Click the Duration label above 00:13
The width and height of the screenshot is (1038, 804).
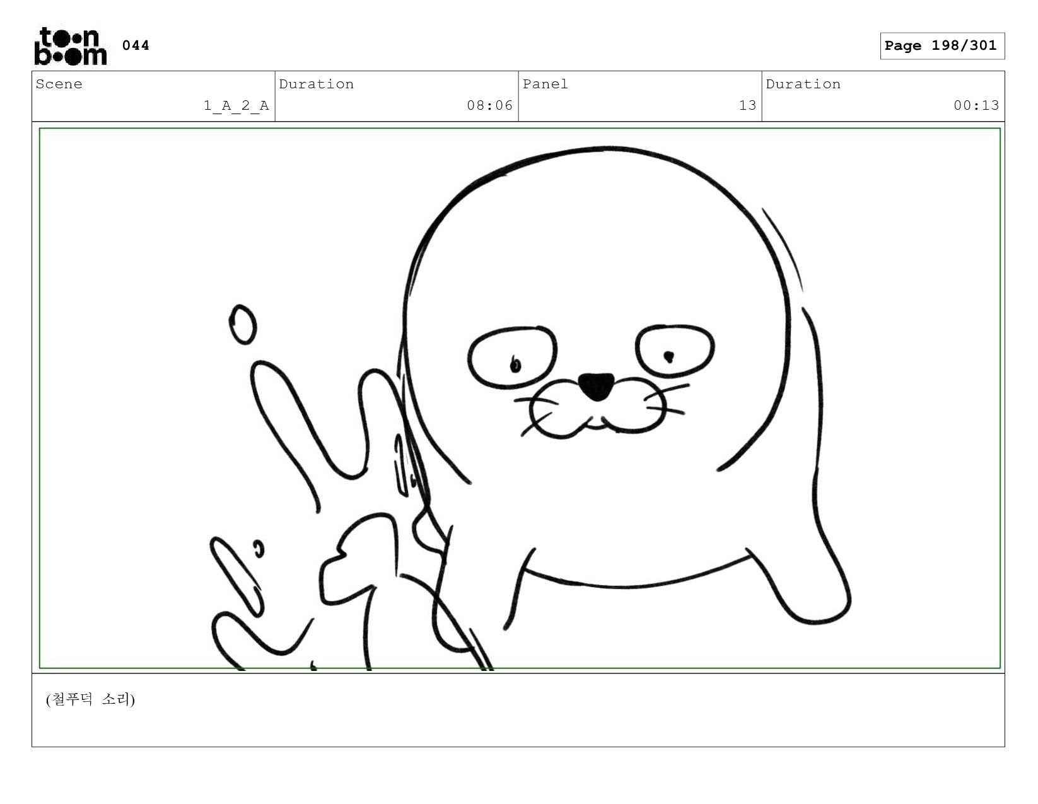click(803, 84)
